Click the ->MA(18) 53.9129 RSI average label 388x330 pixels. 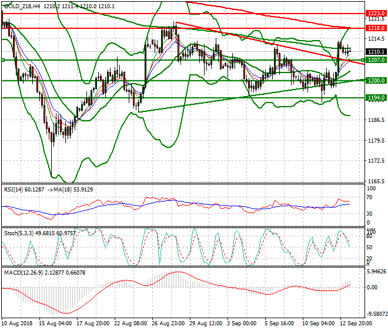(x=70, y=190)
